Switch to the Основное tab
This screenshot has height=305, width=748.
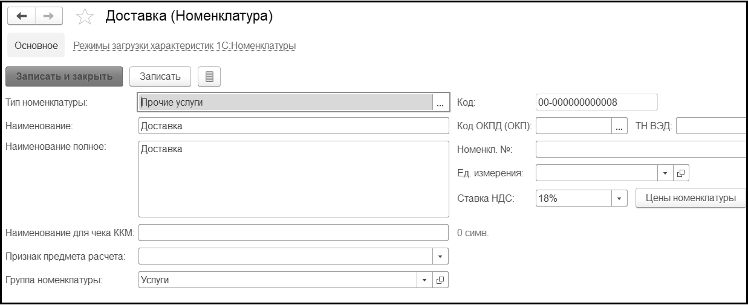[36, 45]
